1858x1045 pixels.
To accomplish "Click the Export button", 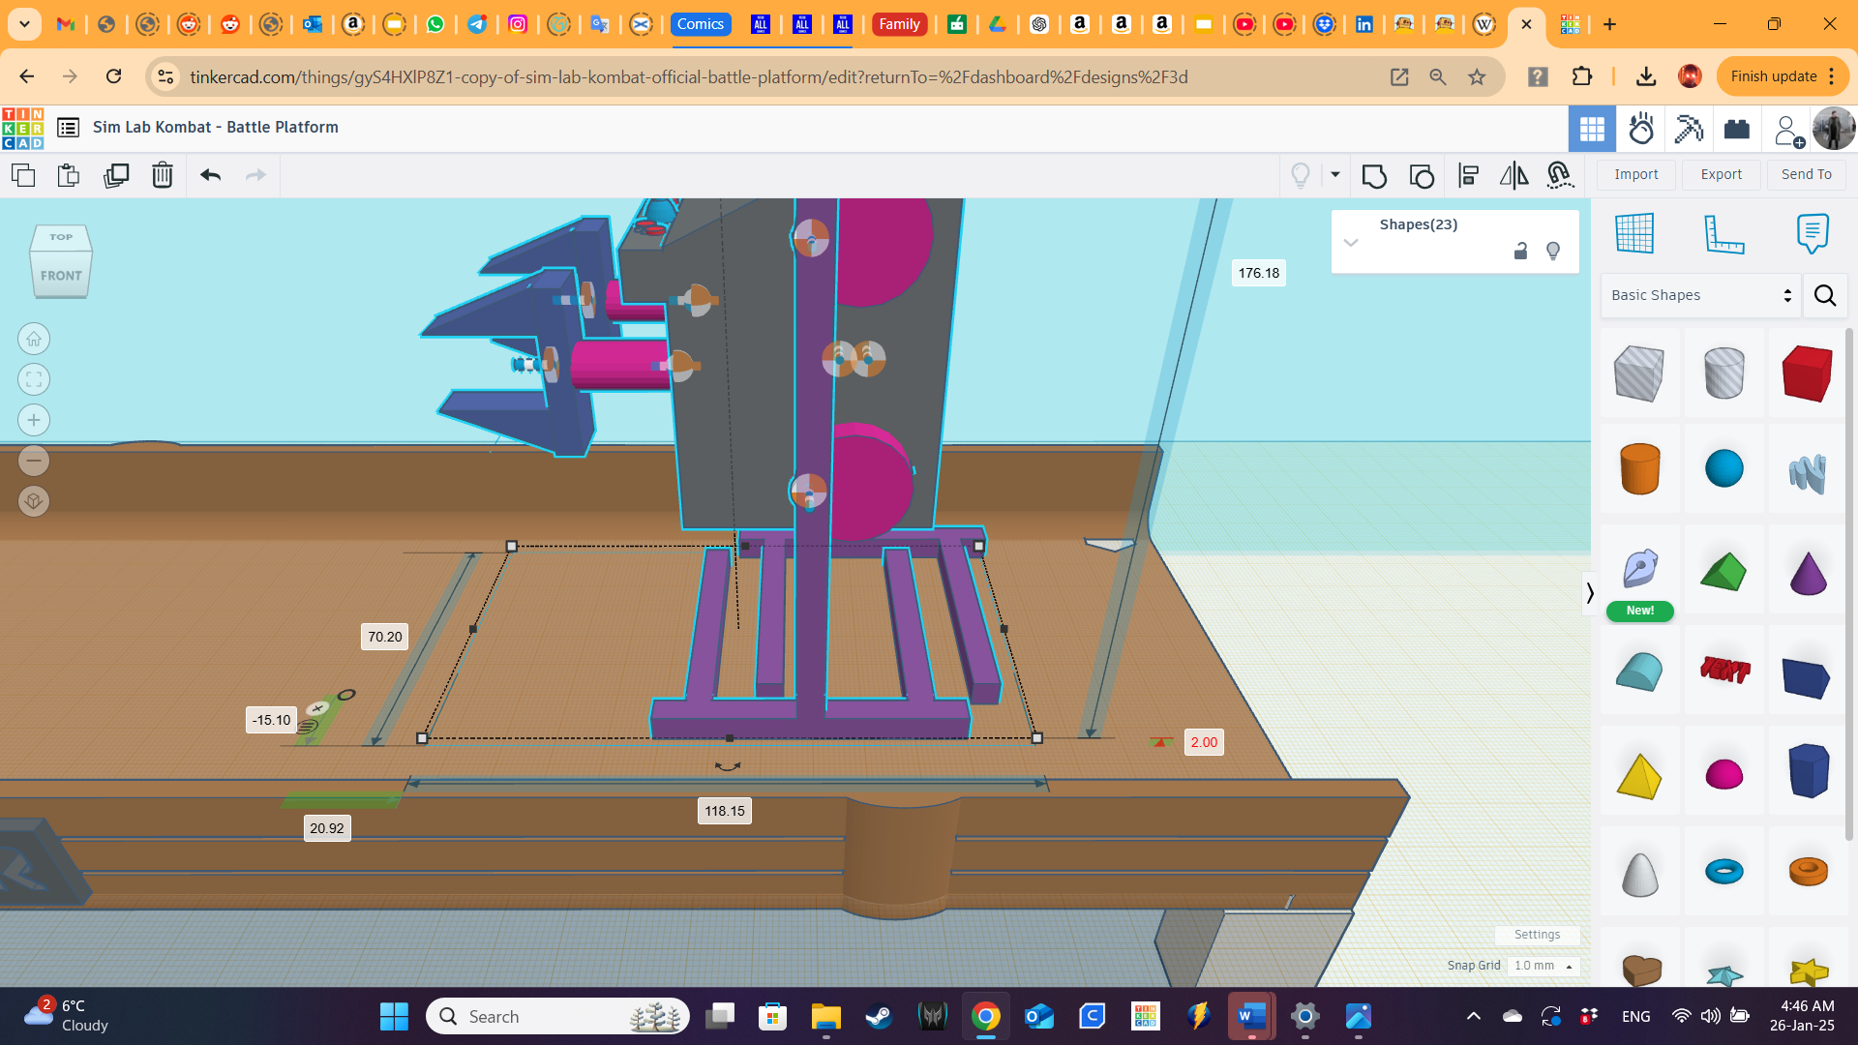I will [x=1721, y=174].
